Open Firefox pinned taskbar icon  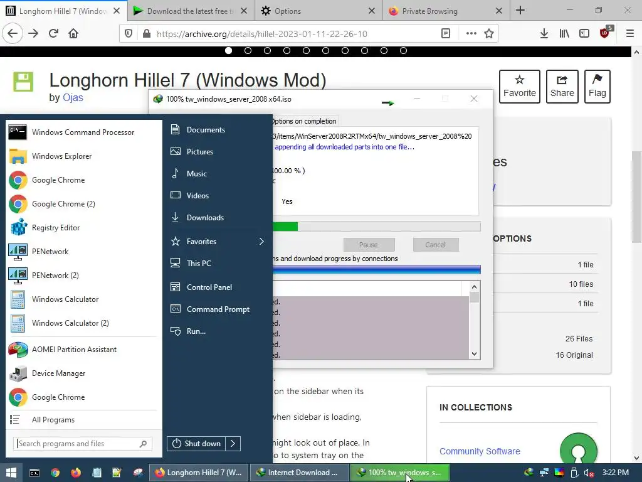76,473
